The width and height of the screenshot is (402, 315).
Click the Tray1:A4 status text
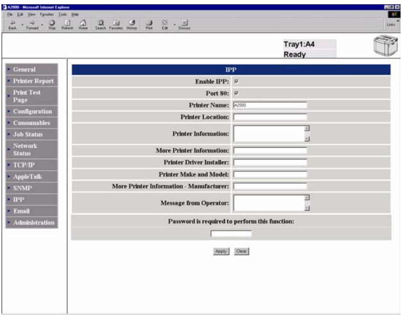[299, 44]
